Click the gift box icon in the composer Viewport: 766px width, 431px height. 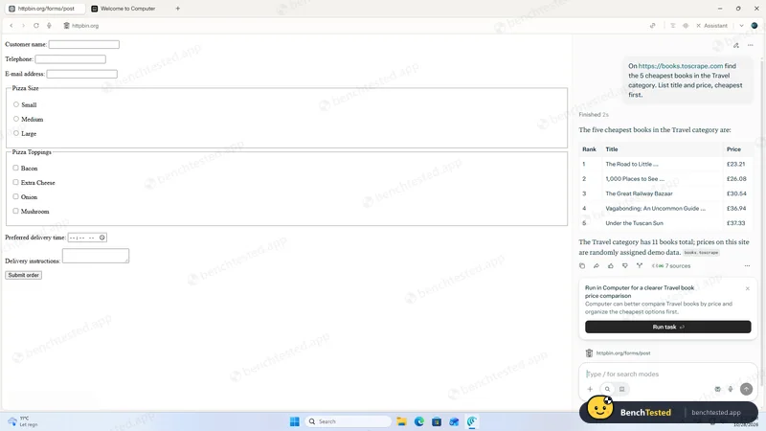[717, 389]
